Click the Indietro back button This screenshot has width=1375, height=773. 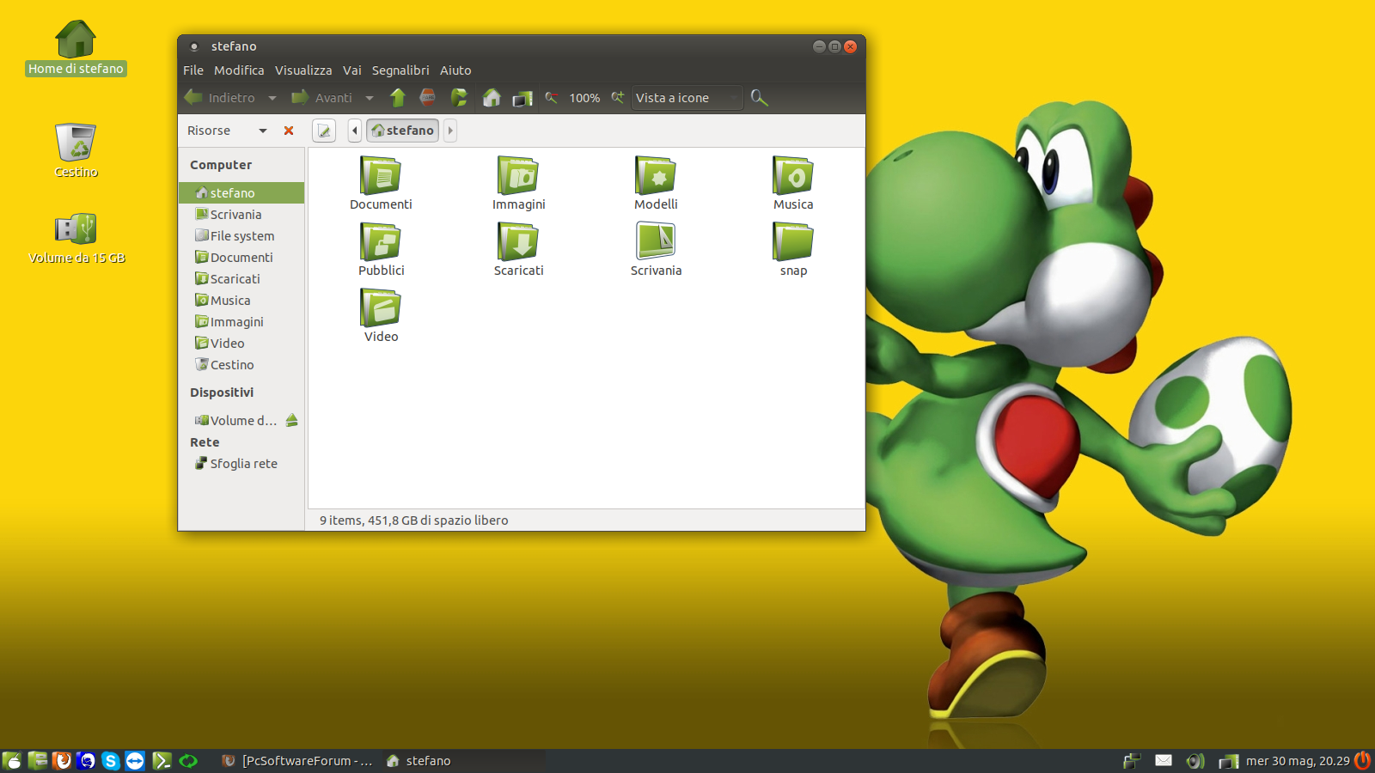pyautogui.click(x=220, y=98)
